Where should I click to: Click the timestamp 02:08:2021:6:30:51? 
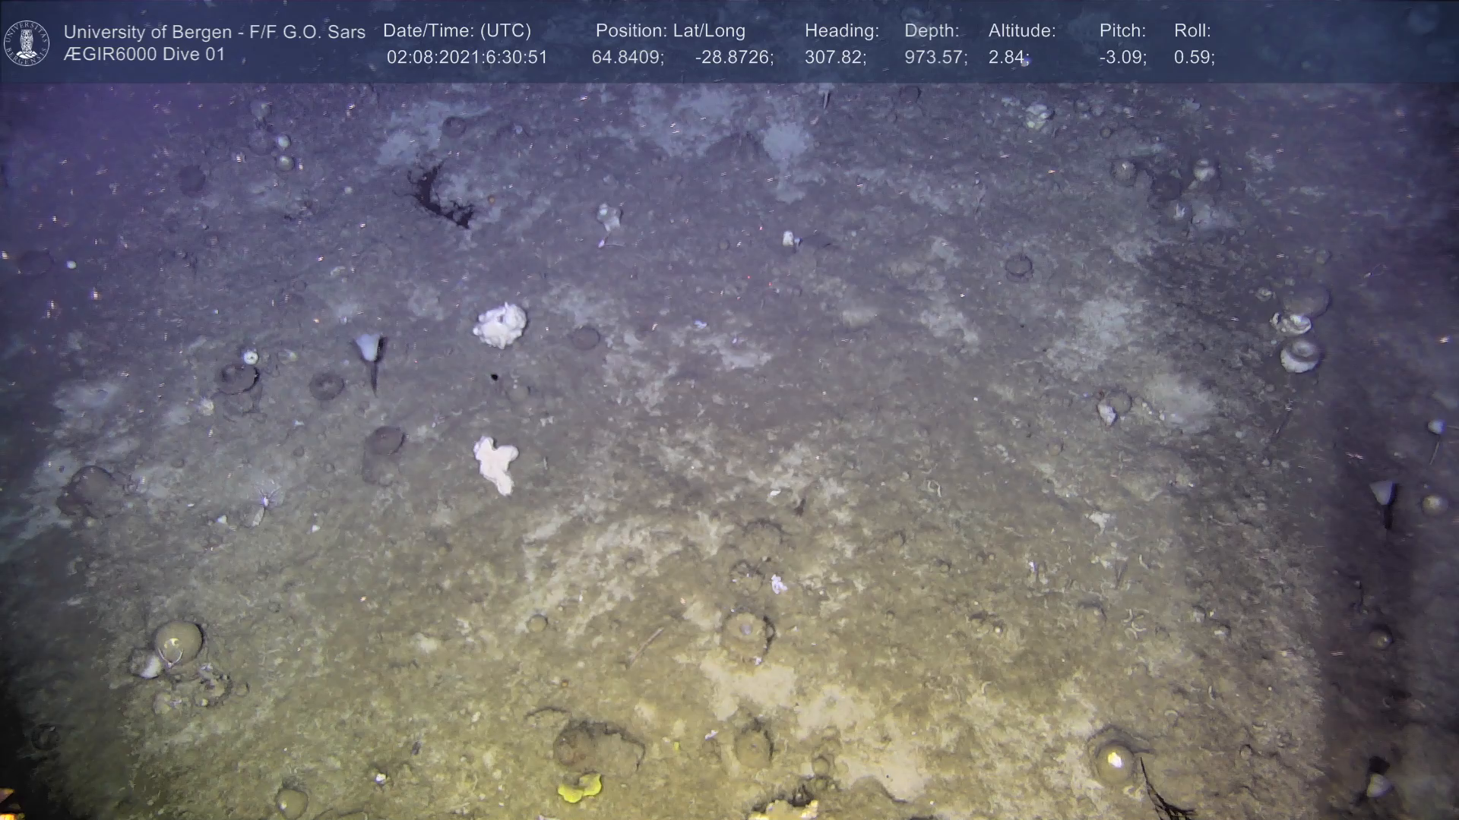click(467, 58)
